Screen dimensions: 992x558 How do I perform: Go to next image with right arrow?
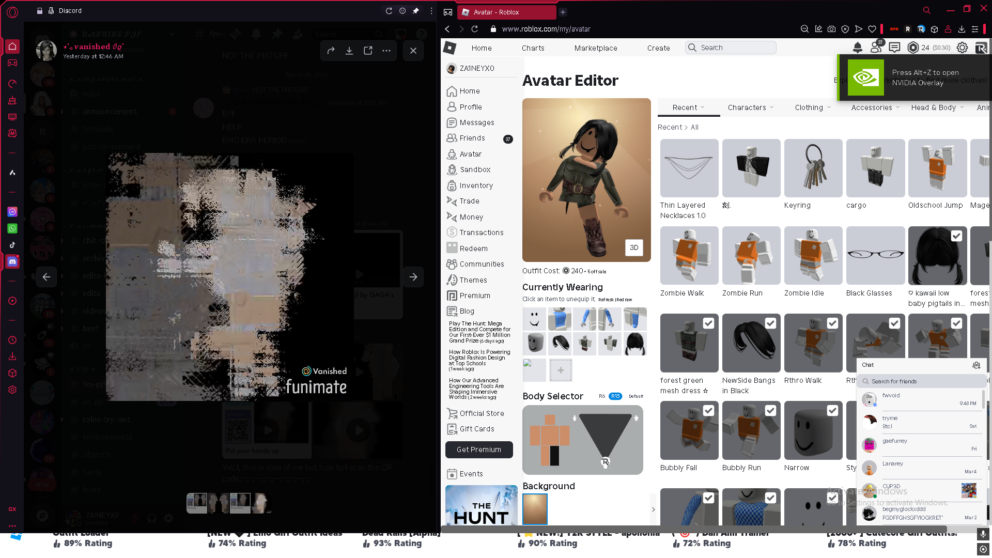click(413, 277)
